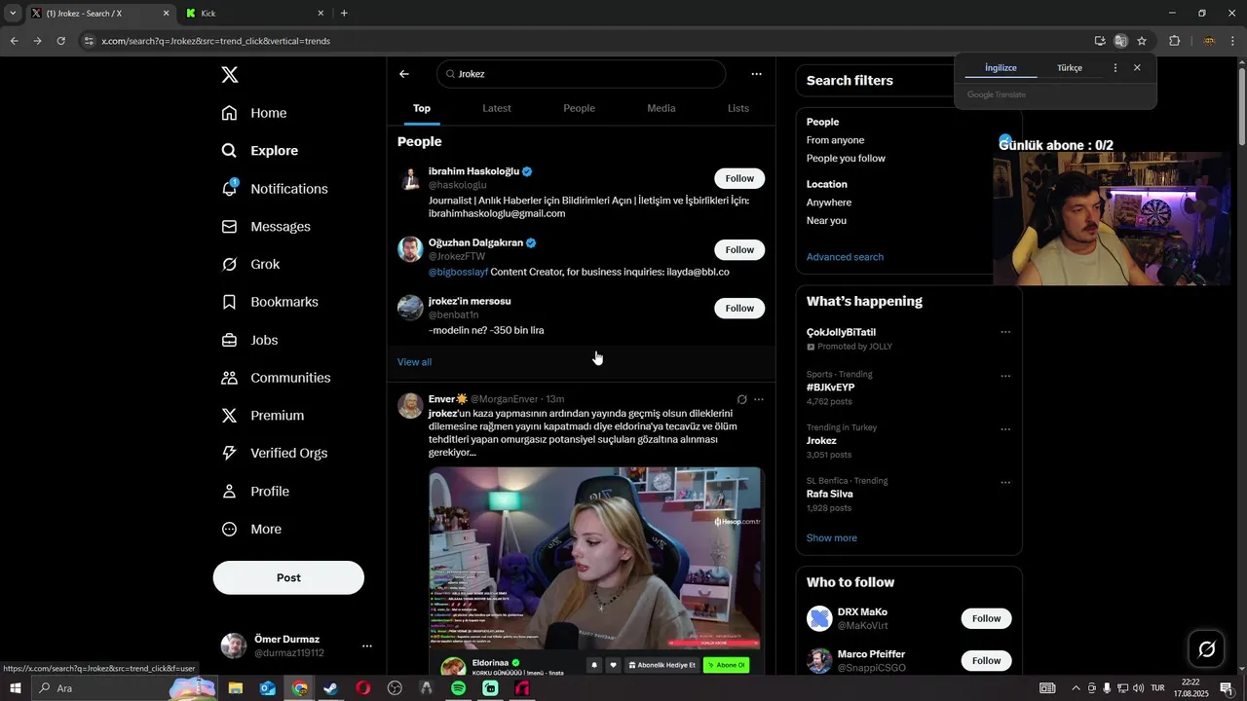Open Bookmarks in sidebar
This screenshot has height=701, width=1247.
coord(270,303)
